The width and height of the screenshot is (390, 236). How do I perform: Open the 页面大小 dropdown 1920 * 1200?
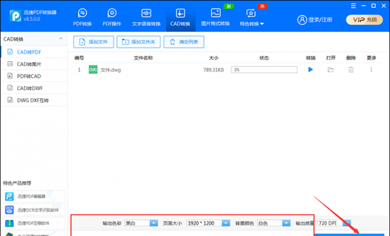(208, 223)
